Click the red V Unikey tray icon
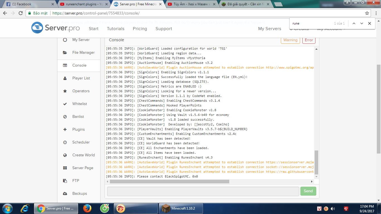Image resolution: width=381 pixels, height=214 pixels. coord(320,208)
